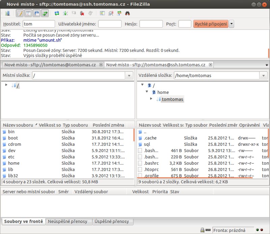Select the etc folder in local list
The width and height of the screenshot is (270, 234).
pos(11,157)
